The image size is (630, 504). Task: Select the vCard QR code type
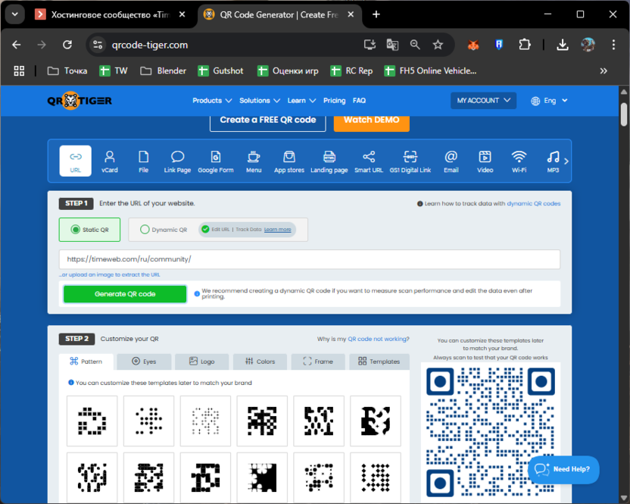109,159
